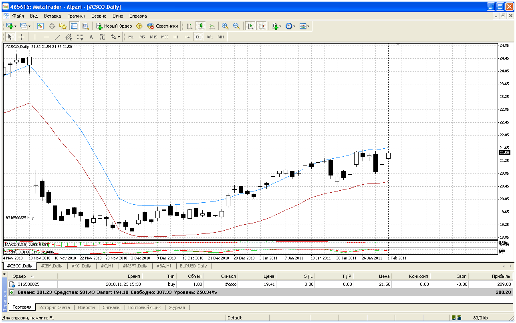Open the profiles icon

(x=24, y=26)
